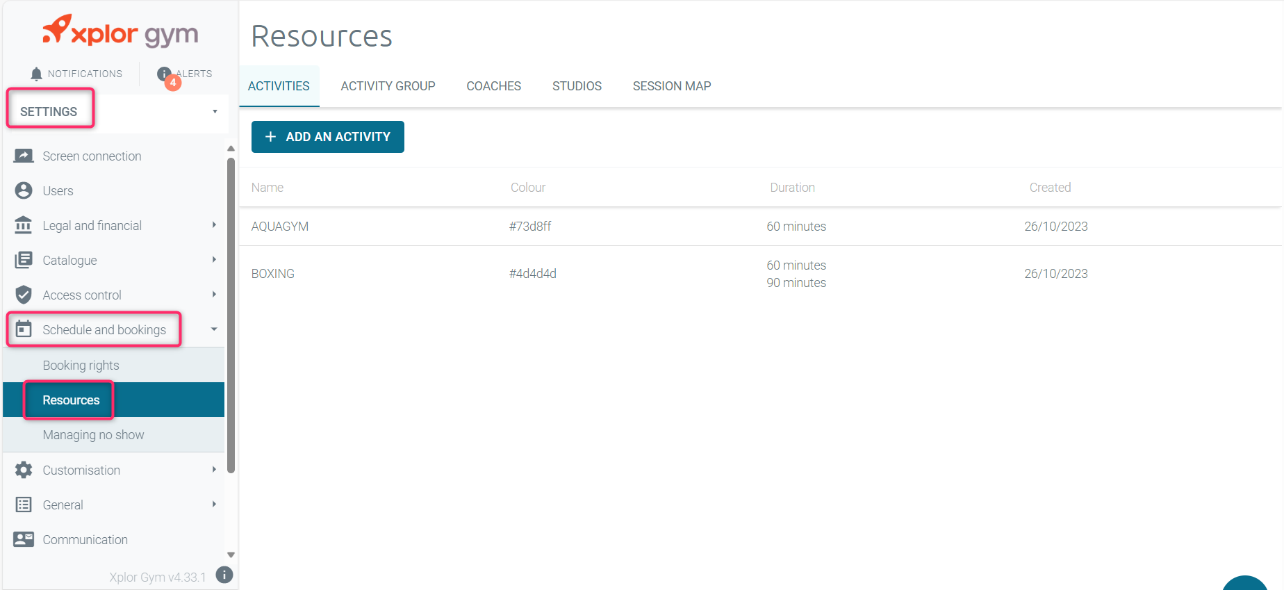Expand the Catalogue submenu arrow
1284x590 pixels.
214,259
